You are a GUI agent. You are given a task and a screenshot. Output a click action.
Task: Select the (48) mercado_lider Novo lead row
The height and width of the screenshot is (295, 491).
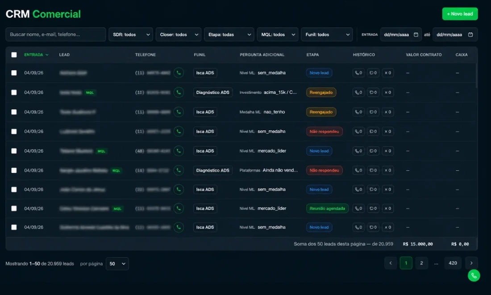(x=14, y=151)
